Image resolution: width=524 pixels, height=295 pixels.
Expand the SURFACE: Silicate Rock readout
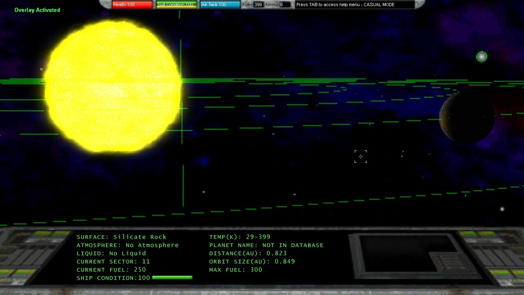coord(121,237)
